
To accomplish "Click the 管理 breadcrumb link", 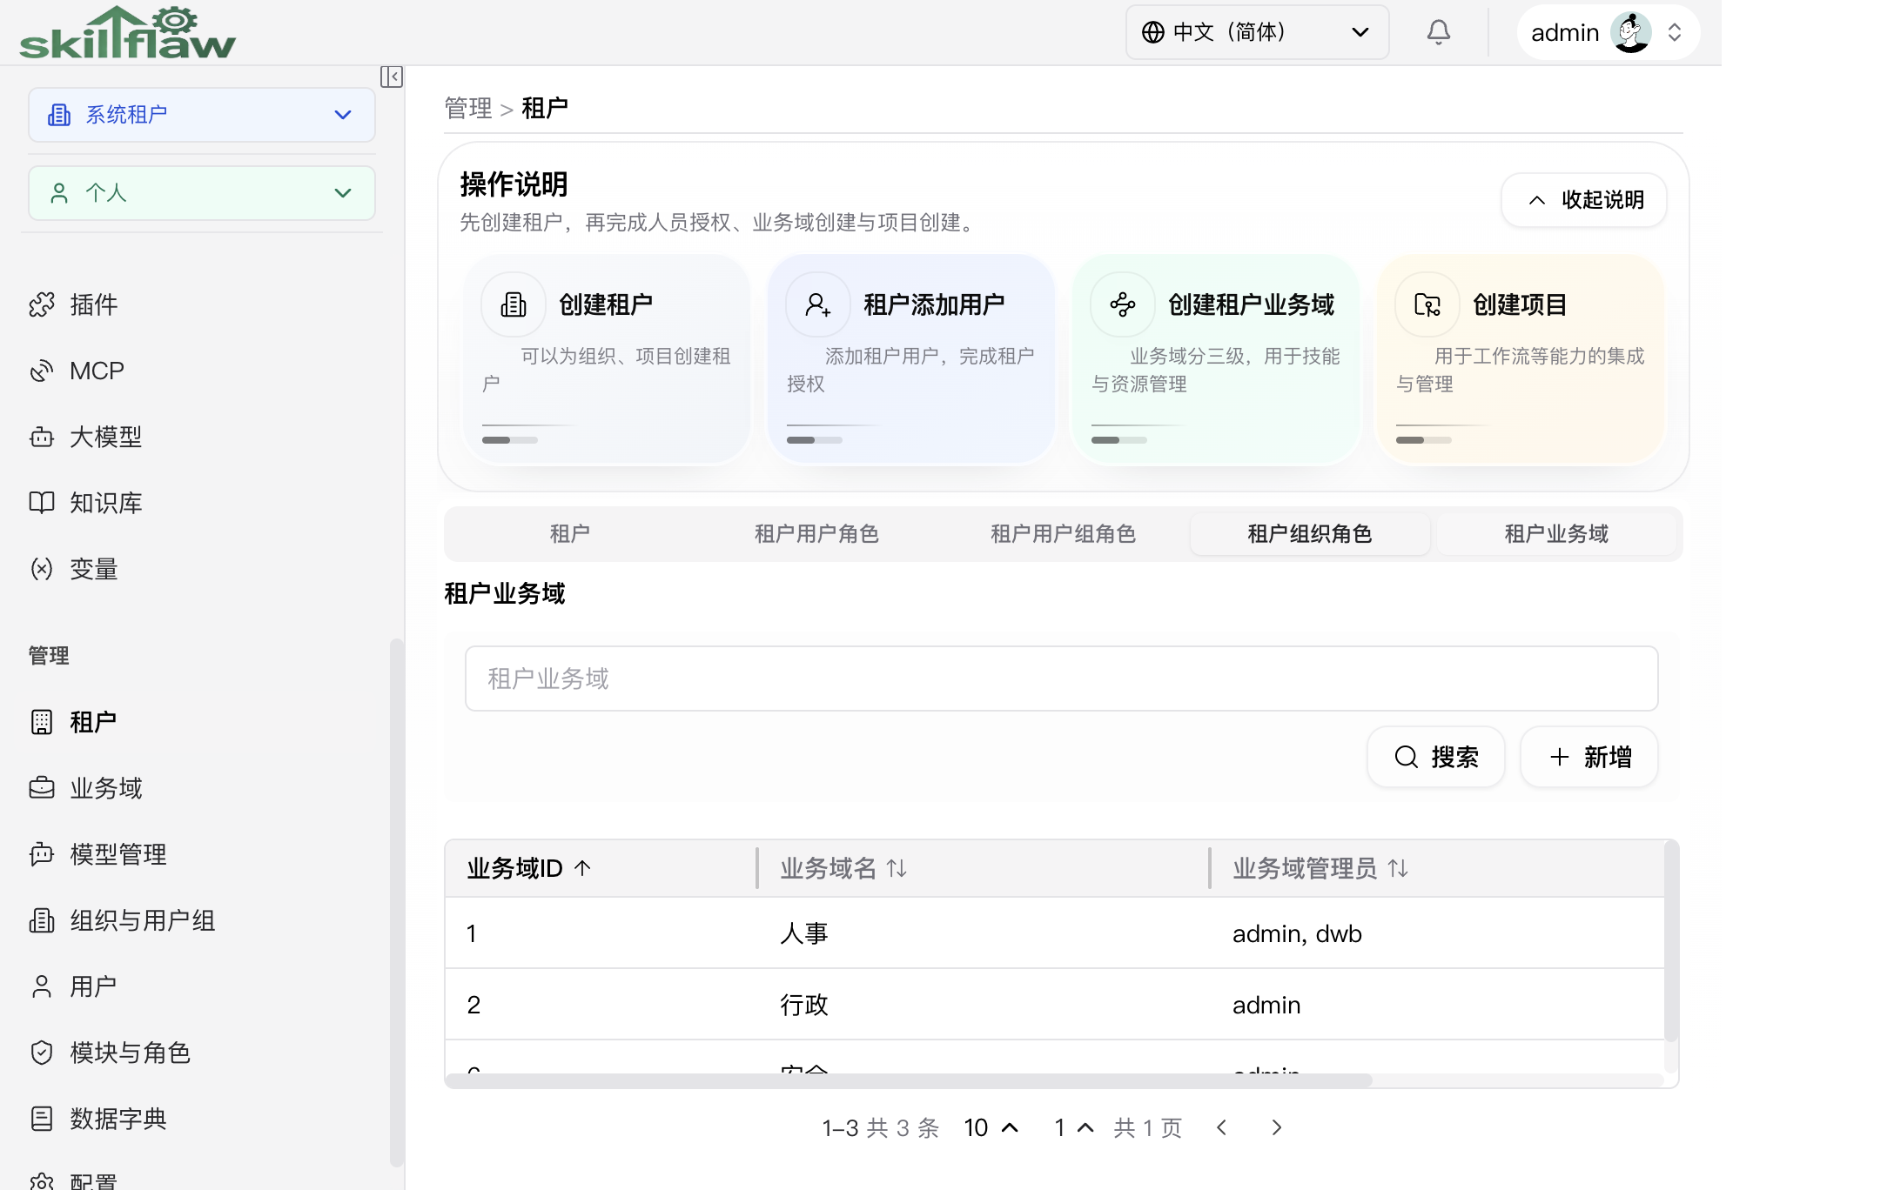I will [x=468, y=108].
